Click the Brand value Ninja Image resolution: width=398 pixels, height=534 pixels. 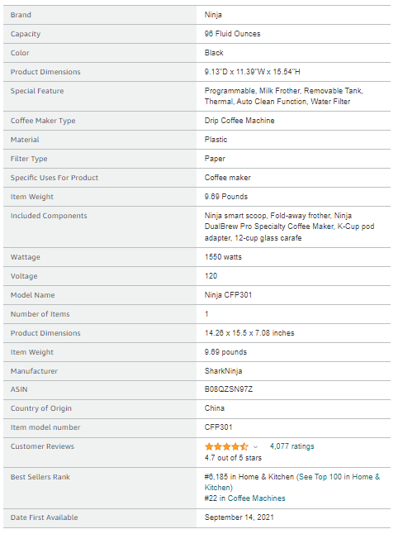pos(213,15)
